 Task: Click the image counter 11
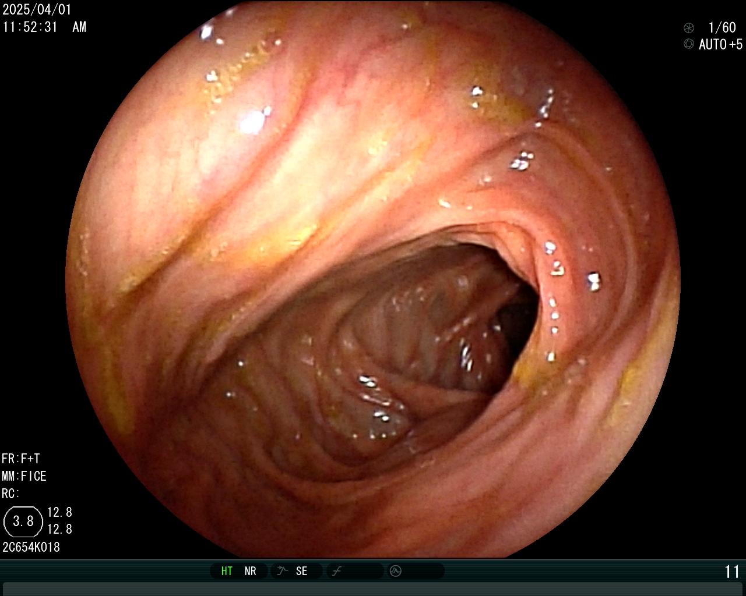[x=732, y=572]
